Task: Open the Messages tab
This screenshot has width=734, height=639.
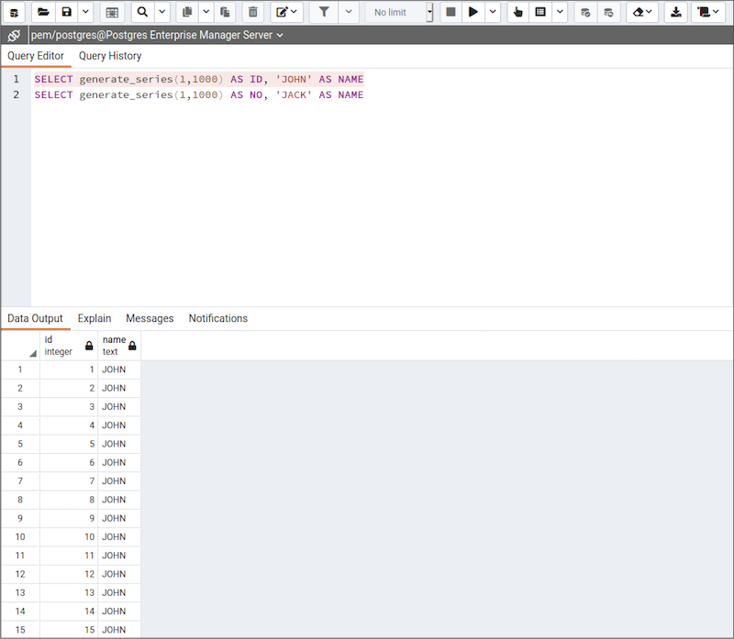Action: tap(150, 318)
